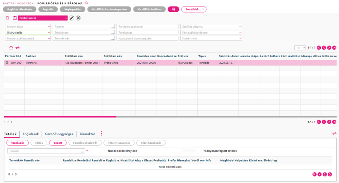Focus the Kapcsolódó bizonylatszám input field
The height and width of the screenshot is (183, 339).
(147, 38)
